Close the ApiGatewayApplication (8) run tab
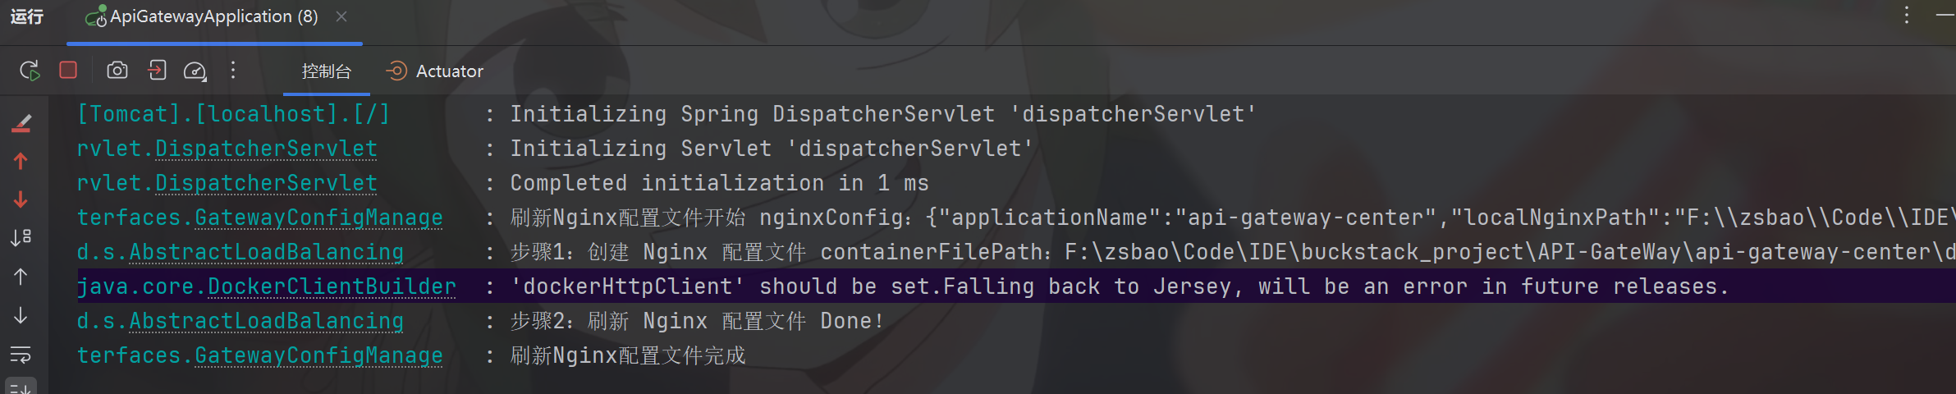 click(x=341, y=16)
